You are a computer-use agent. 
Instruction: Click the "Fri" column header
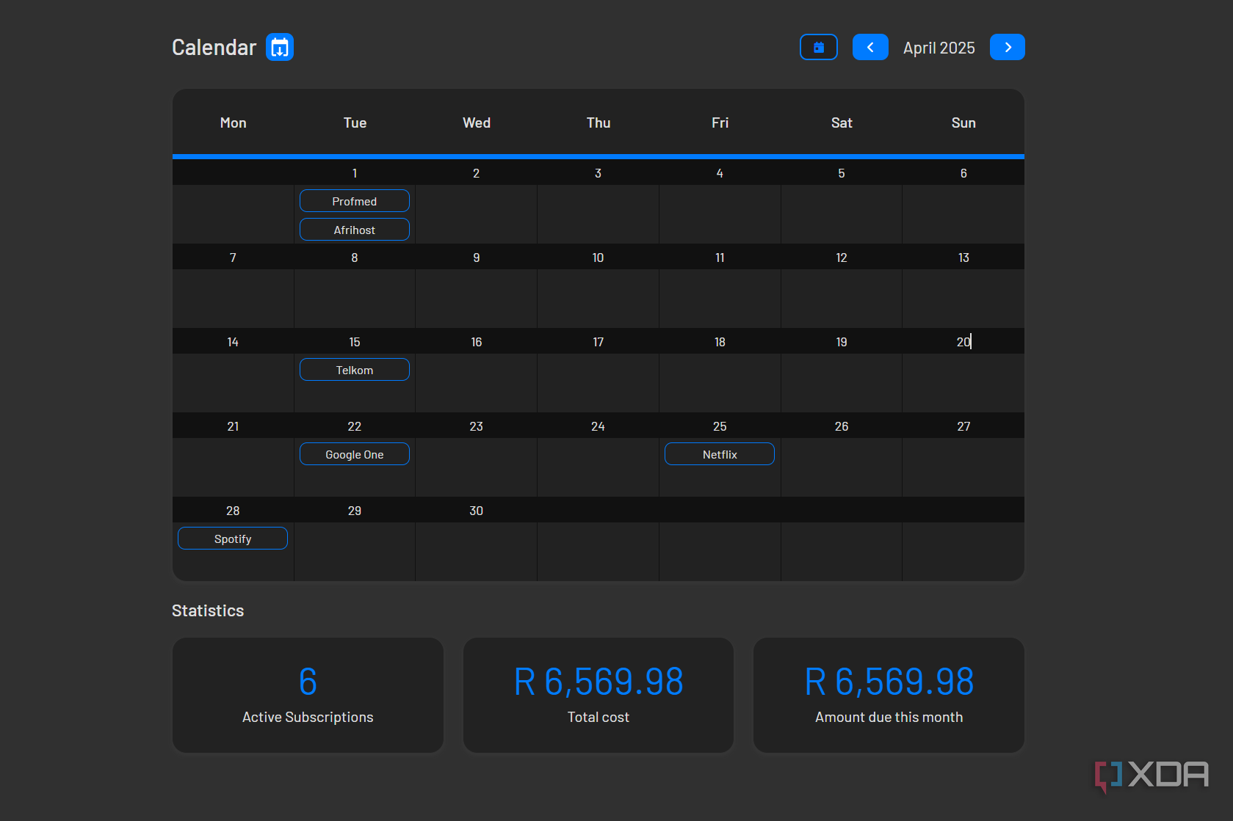tap(720, 123)
